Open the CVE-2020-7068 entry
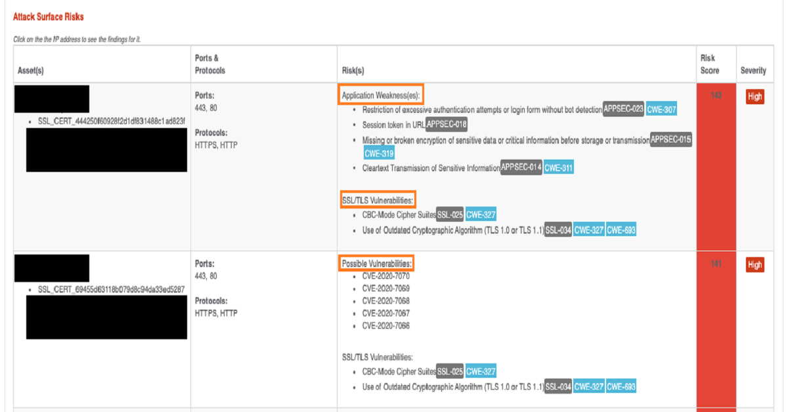Image resolution: width=788 pixels, height=412 pixels. [x=385, y=301]
